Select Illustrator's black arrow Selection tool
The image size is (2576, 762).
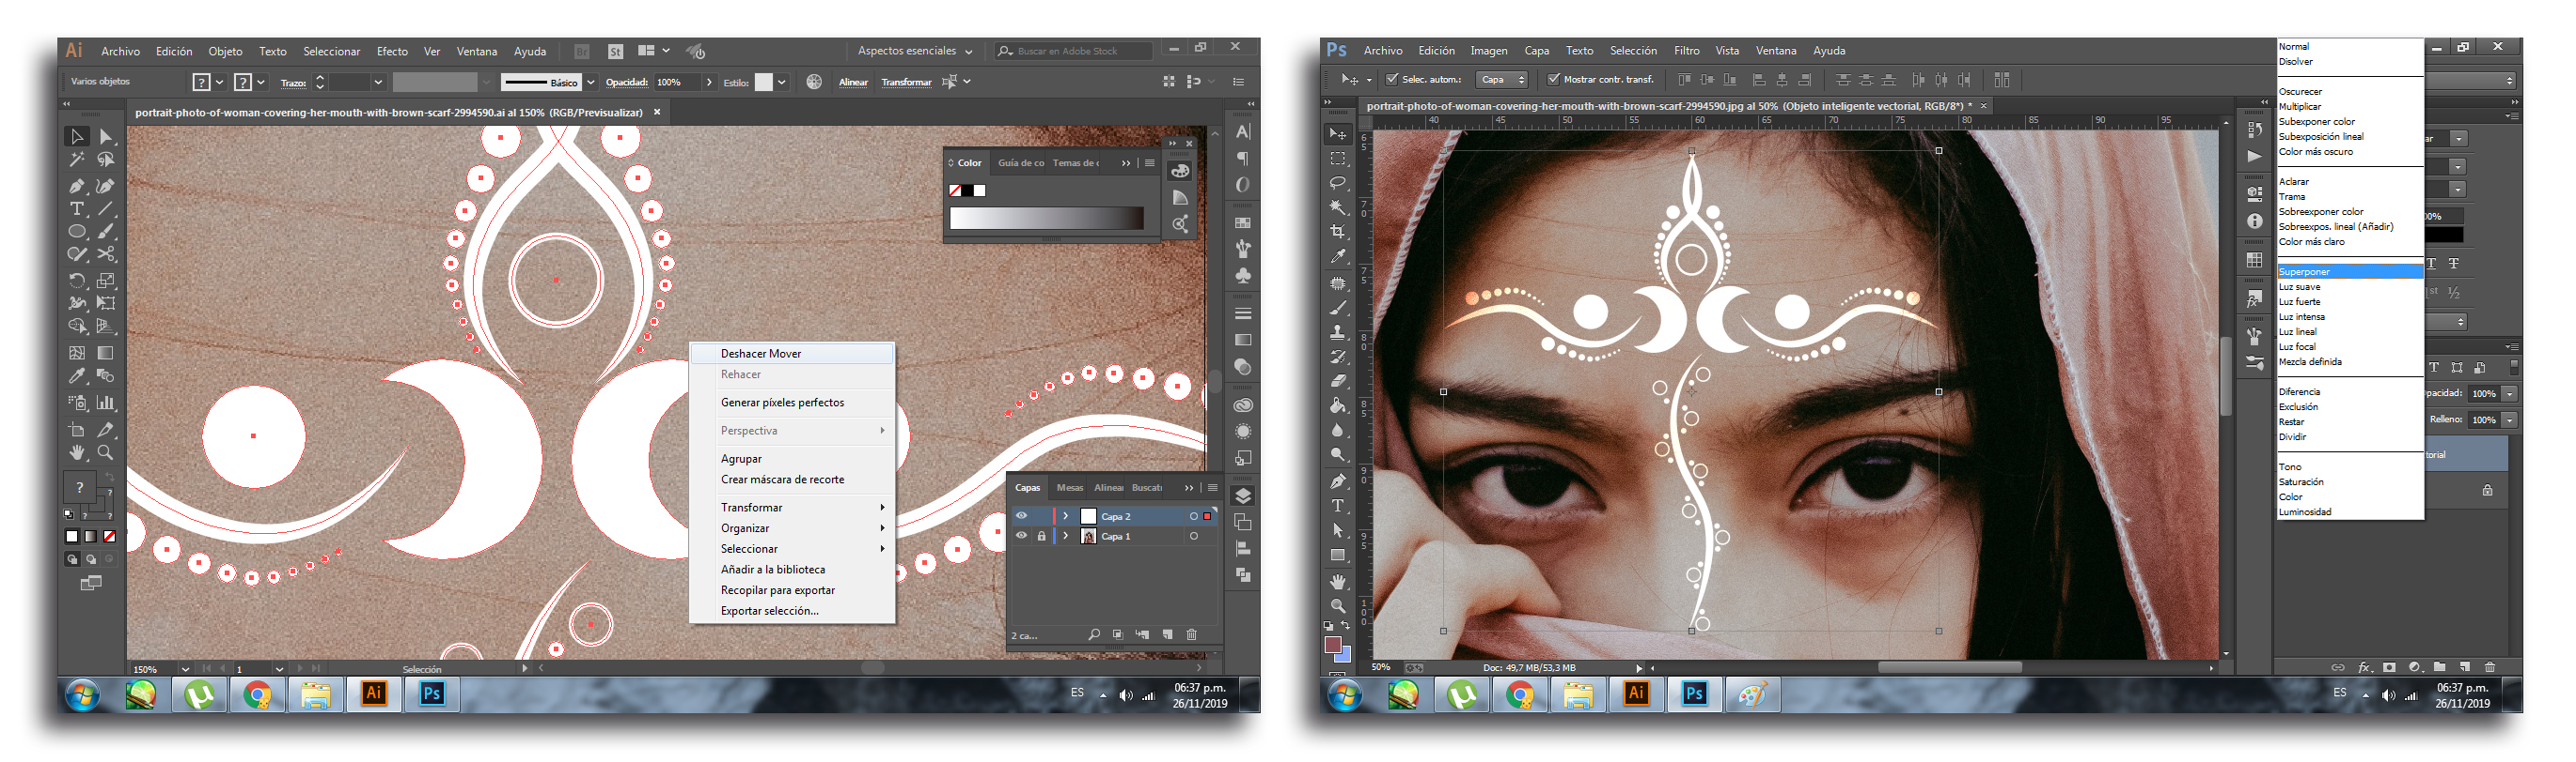point(77,137)
